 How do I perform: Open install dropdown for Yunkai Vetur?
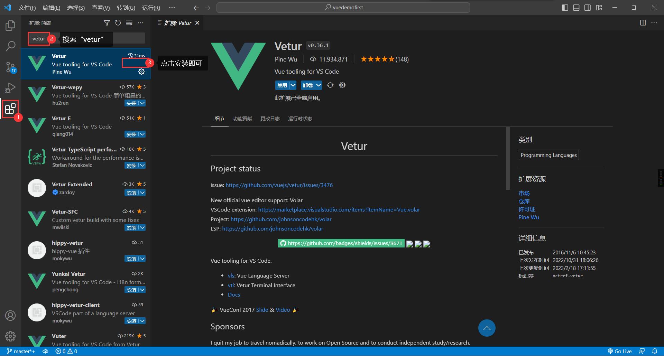[142, 290]
